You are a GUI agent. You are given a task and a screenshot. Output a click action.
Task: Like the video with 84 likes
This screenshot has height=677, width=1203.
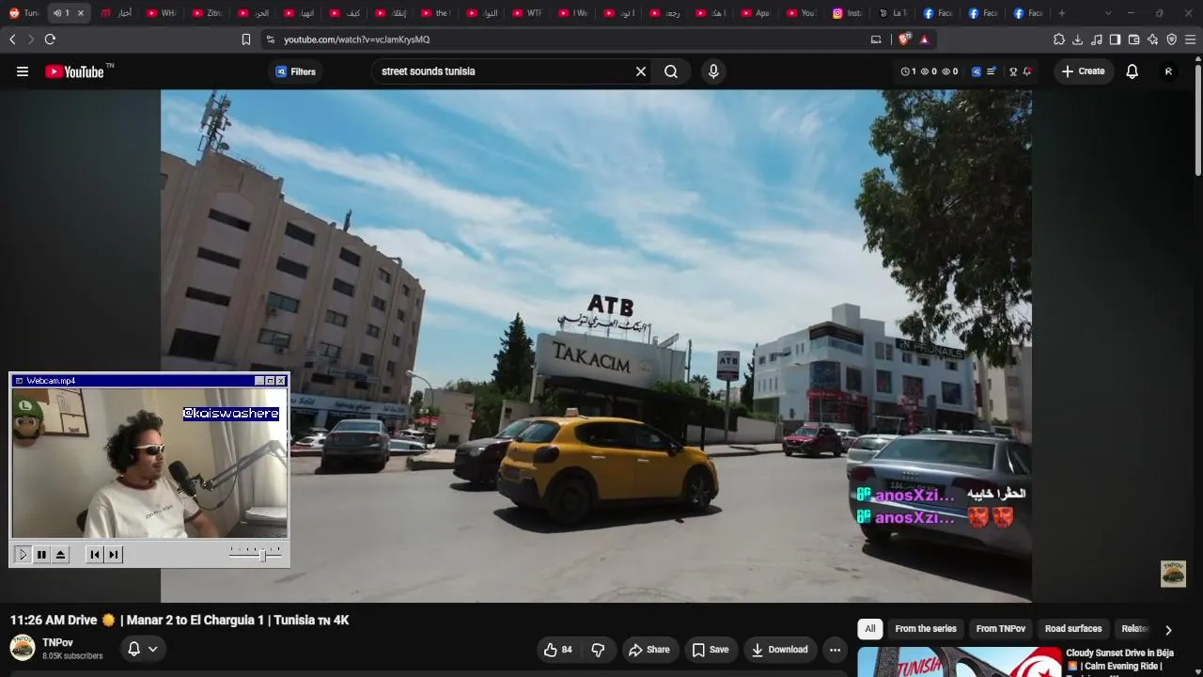coord(558,650)
